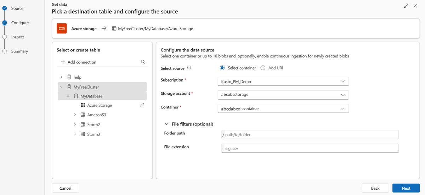
Task: Click the File extension input field
Action: [310, 148]
